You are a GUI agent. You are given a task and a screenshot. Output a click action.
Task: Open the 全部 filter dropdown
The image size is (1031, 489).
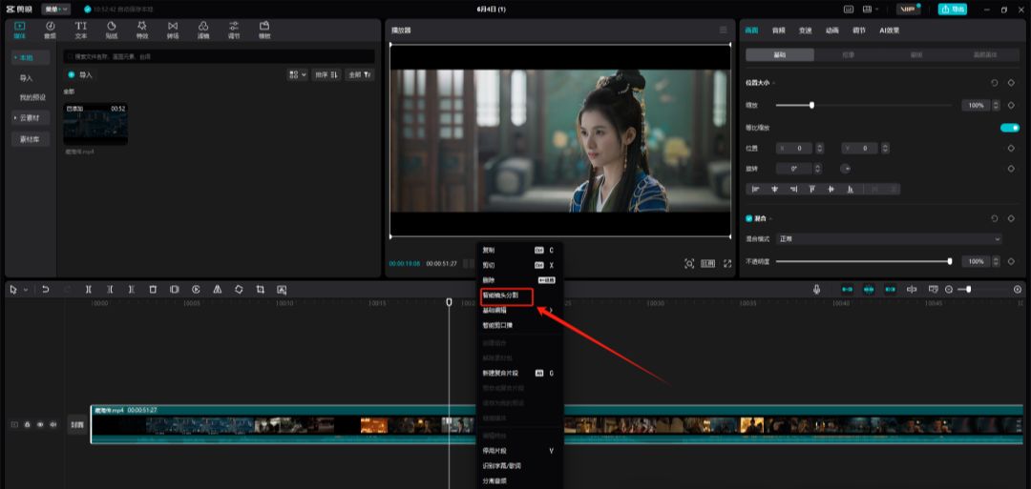pyautogui.click(x=360, y=74)
